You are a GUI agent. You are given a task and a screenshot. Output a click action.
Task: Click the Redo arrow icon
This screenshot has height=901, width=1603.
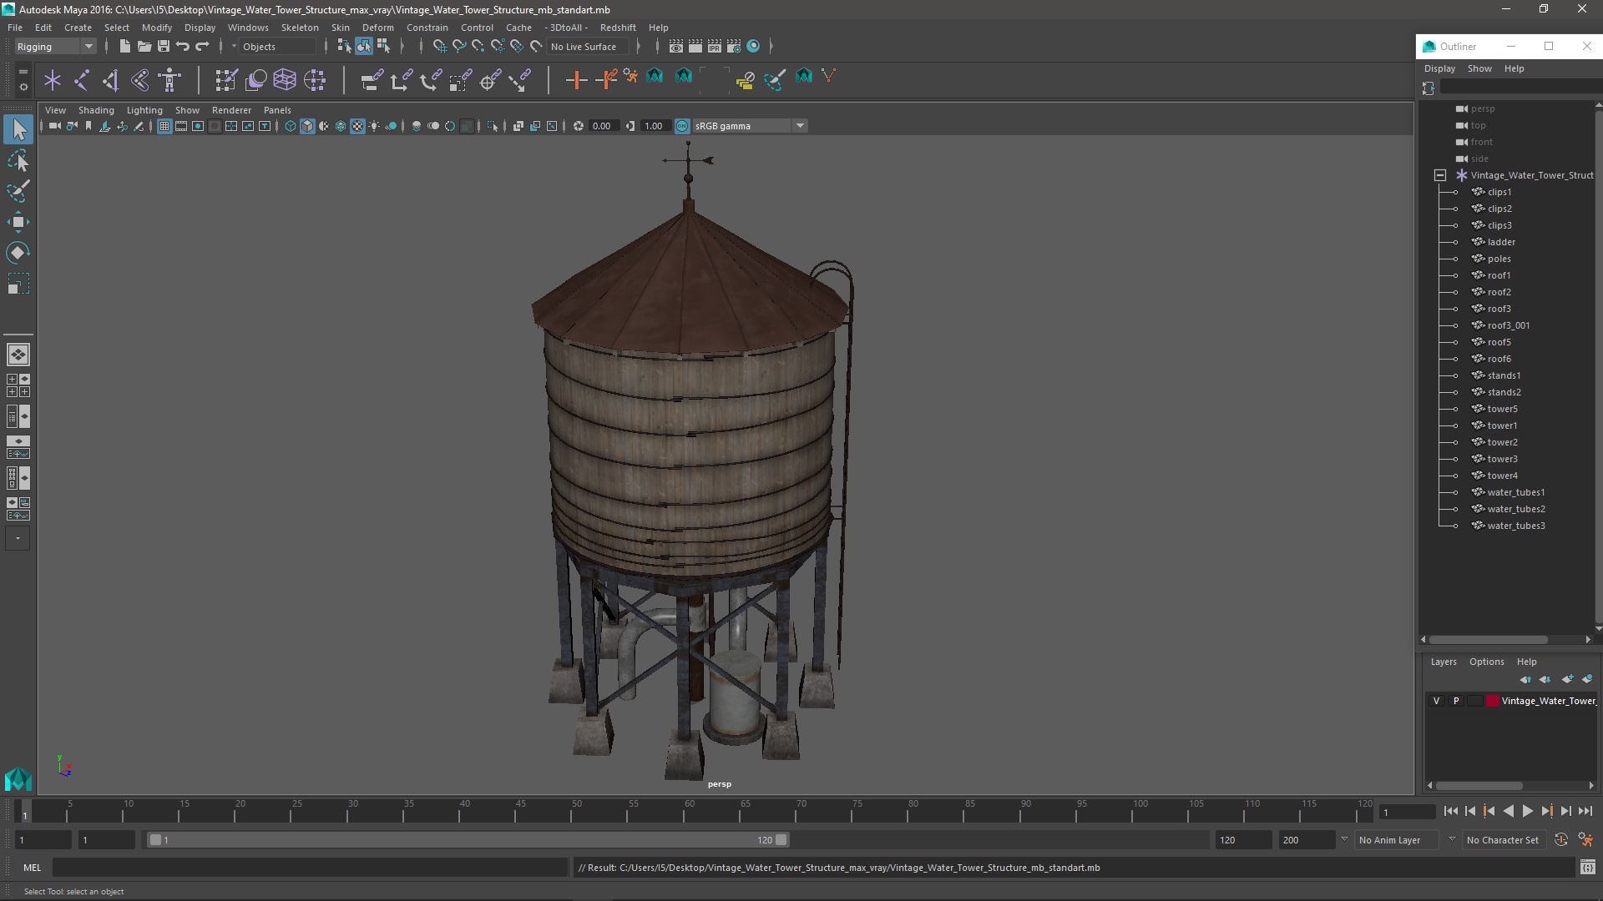[x=202, y=47]
